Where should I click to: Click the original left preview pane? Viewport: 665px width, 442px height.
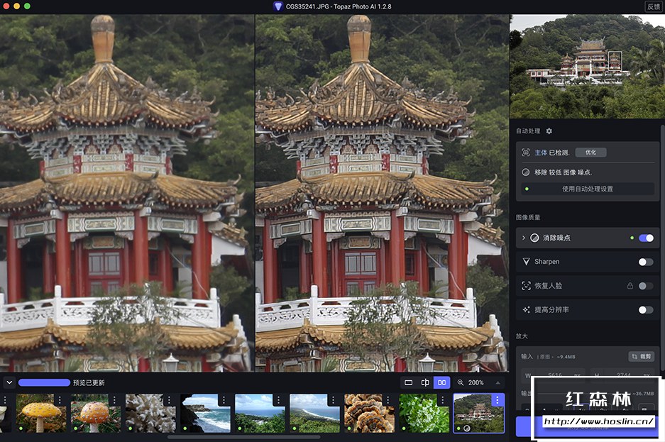point(127,193)
